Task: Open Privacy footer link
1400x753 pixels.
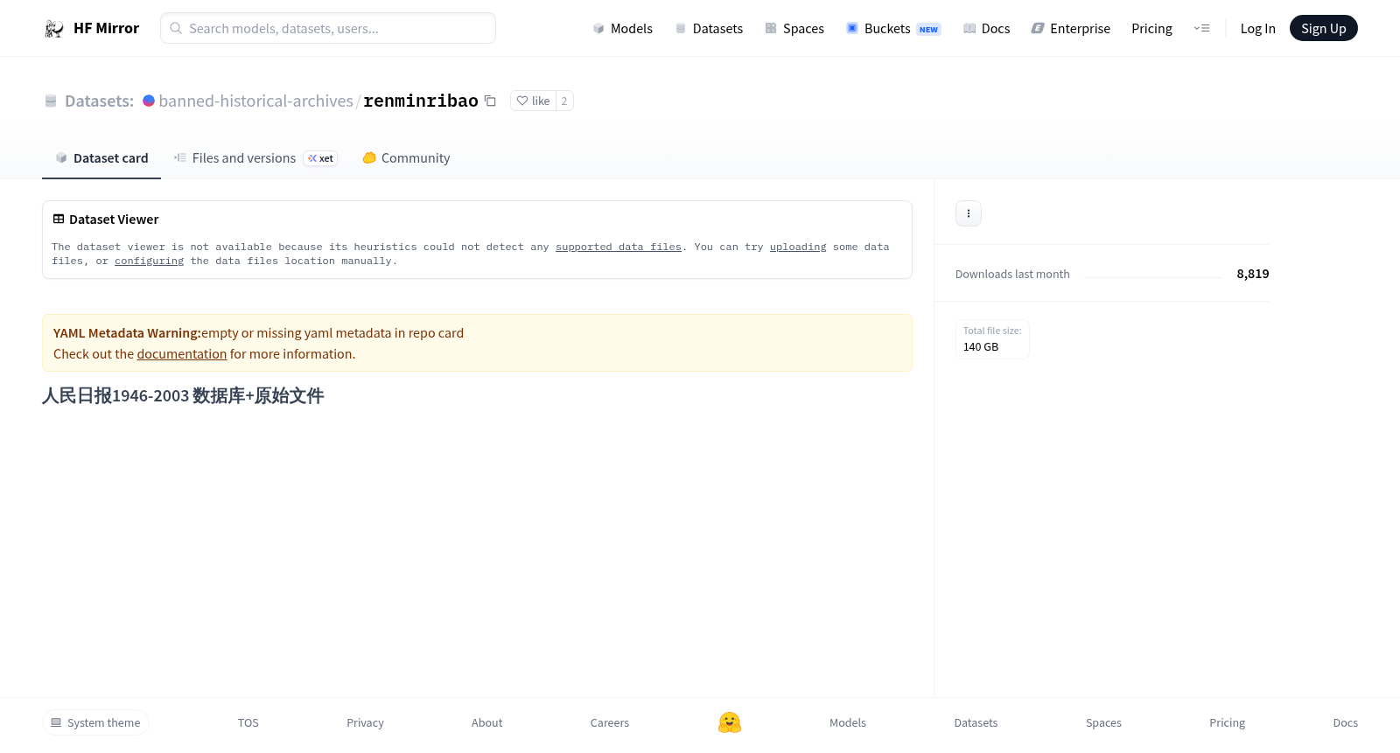Action: tap(366, 722)
